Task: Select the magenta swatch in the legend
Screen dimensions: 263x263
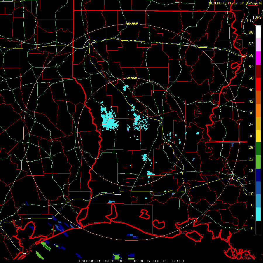Action: click(258, 58)
